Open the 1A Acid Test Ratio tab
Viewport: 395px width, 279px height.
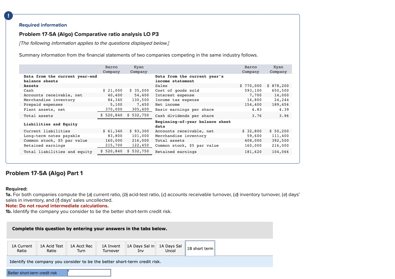[x=51, y=248]
